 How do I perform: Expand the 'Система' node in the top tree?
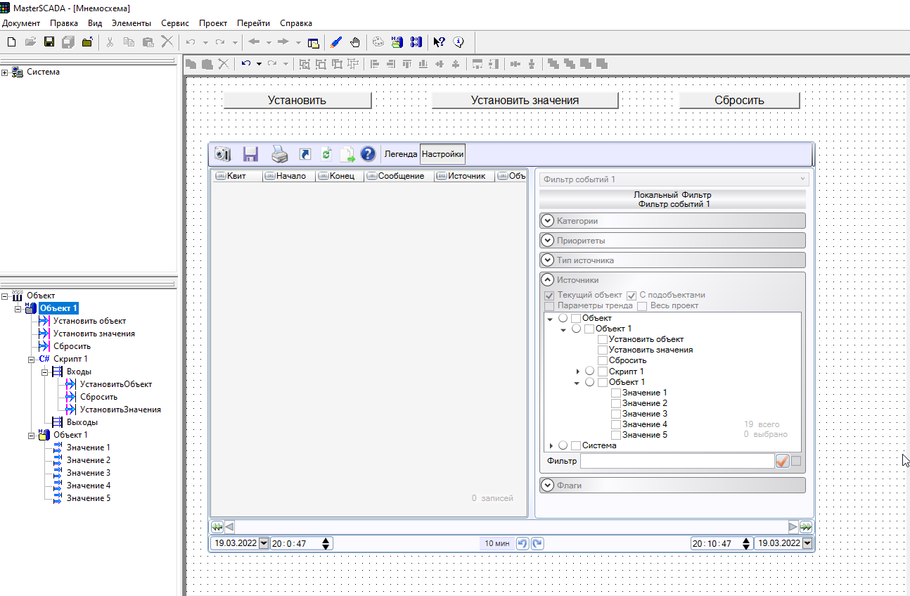pyautogui.click(x=5, y=72)
